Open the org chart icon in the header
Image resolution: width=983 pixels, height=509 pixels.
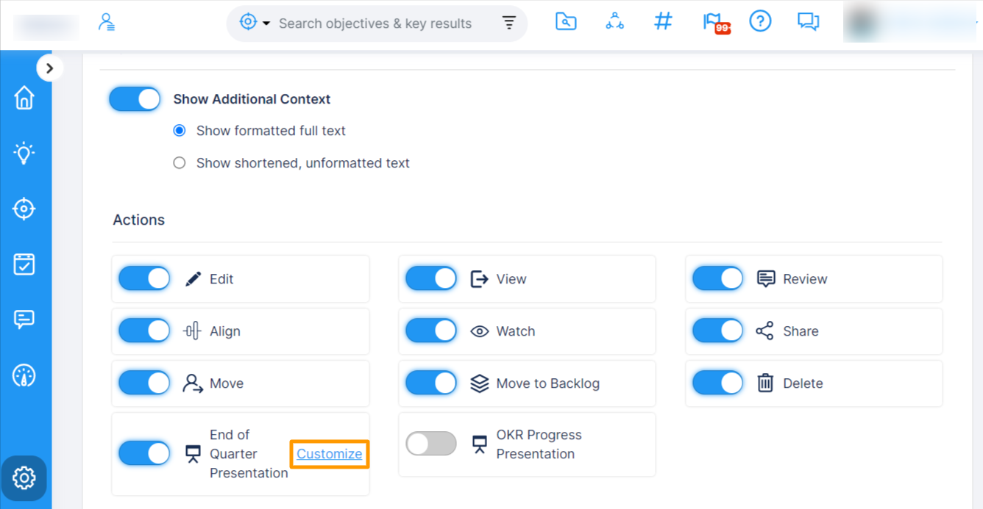[614, 21]
